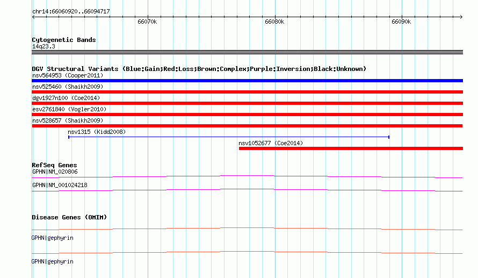Open the GPHN|NM_020806 transcript label
This screenshot has width=478, height=278.
[x=55, y=172]
